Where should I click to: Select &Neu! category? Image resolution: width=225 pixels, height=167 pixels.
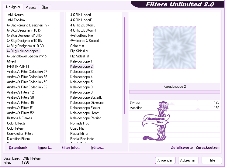[11, 61]
